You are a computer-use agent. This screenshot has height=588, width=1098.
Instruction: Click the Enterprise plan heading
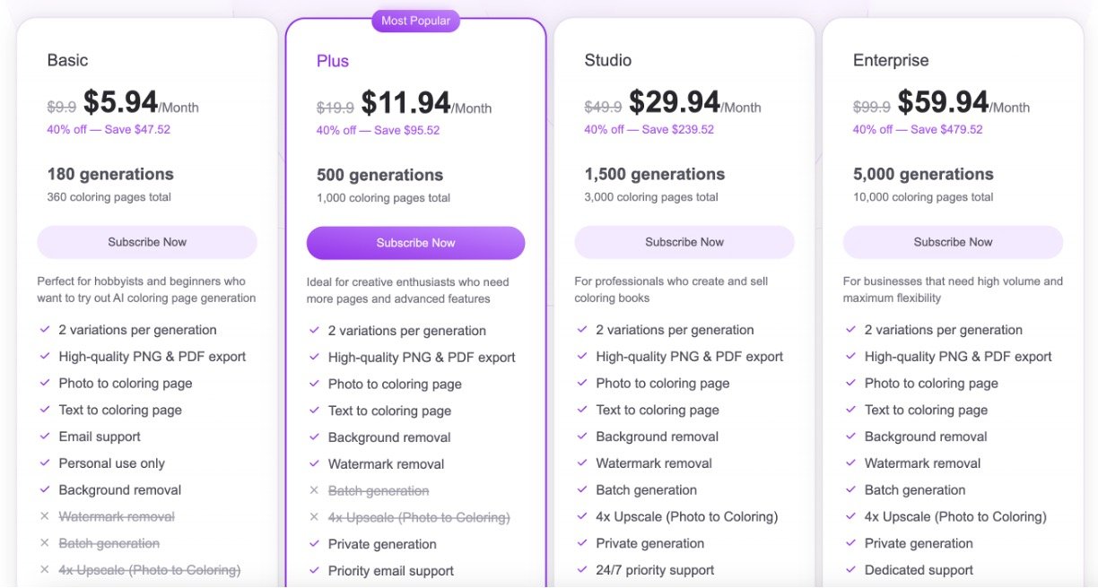point(891,60)
